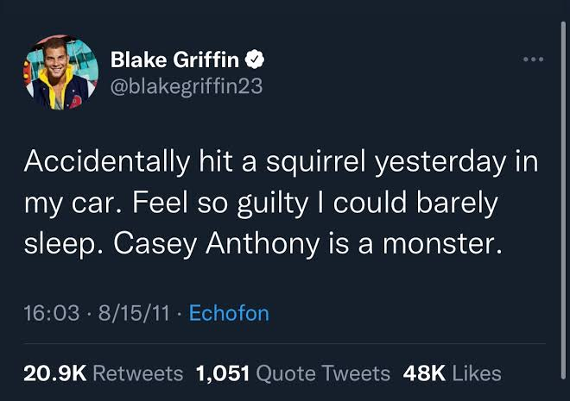
Task: Click the Casey Anthony text in the tweet
Action: pyautogui.click(x=217, y=244)
